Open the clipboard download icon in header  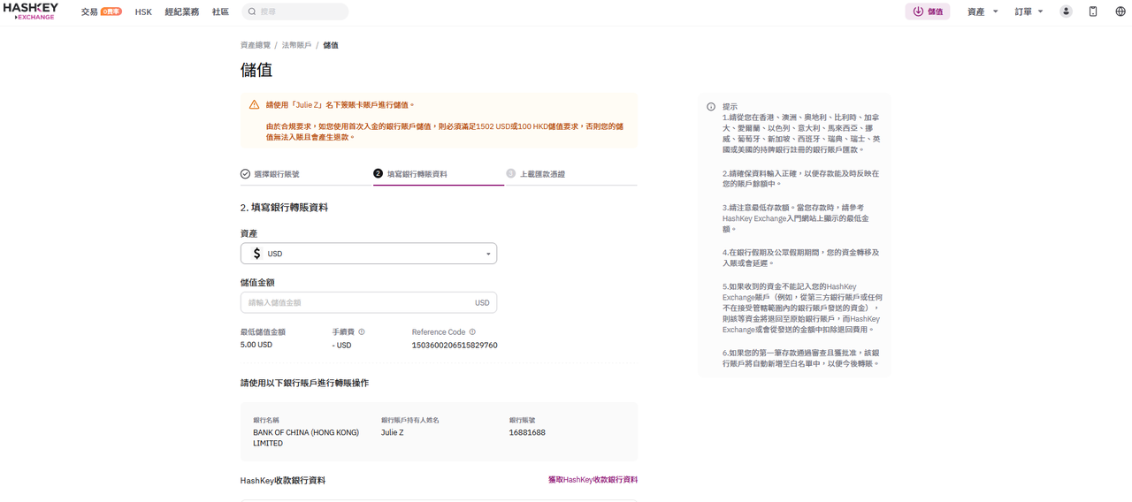[1093, 11]
